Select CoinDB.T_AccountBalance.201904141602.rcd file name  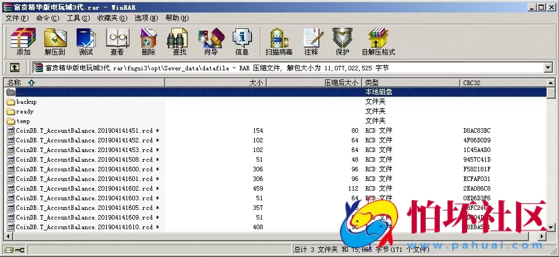tap(85, 188)
